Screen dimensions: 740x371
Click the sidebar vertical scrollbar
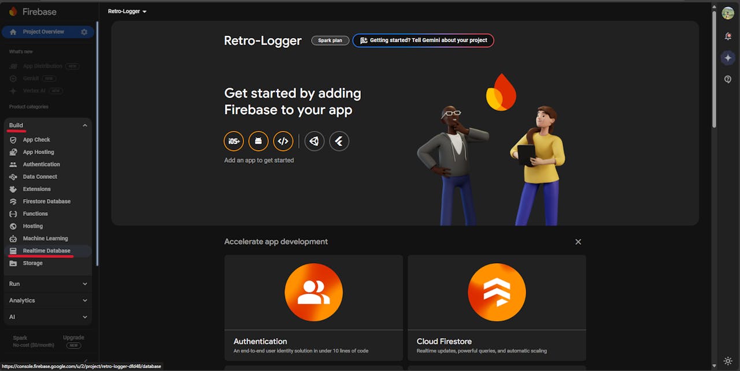coord(97,144)
